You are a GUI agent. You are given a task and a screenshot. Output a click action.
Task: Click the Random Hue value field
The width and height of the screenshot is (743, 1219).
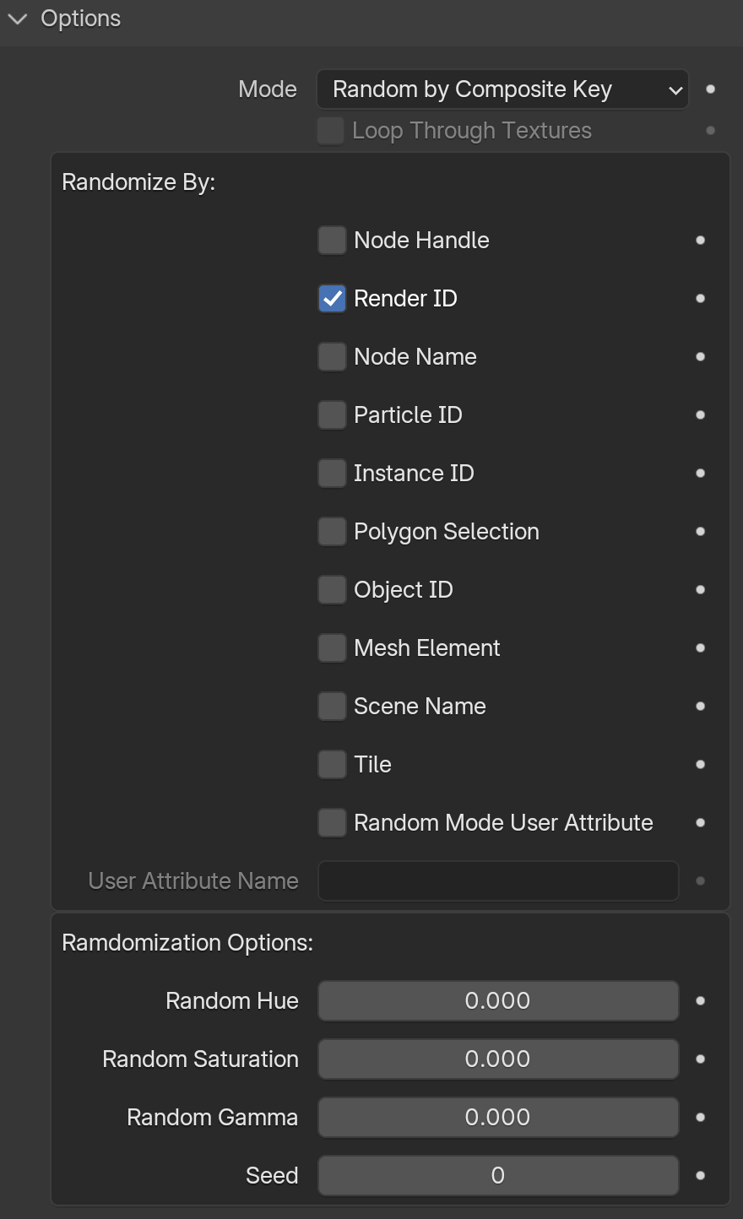pos(498,1001)
